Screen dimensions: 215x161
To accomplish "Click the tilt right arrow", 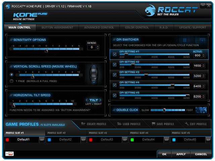I will tap(100, 100).
